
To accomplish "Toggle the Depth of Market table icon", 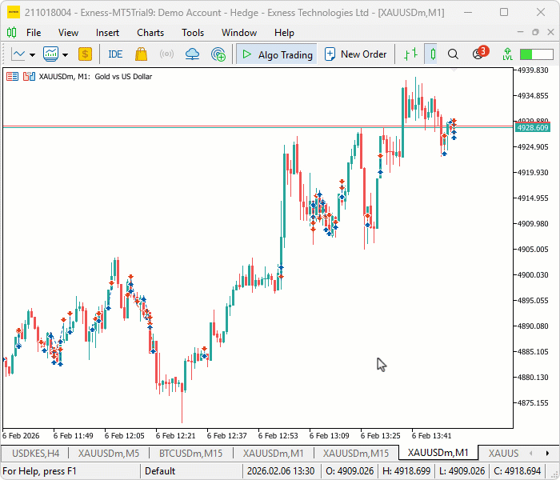I will click(x=12, y=77).
